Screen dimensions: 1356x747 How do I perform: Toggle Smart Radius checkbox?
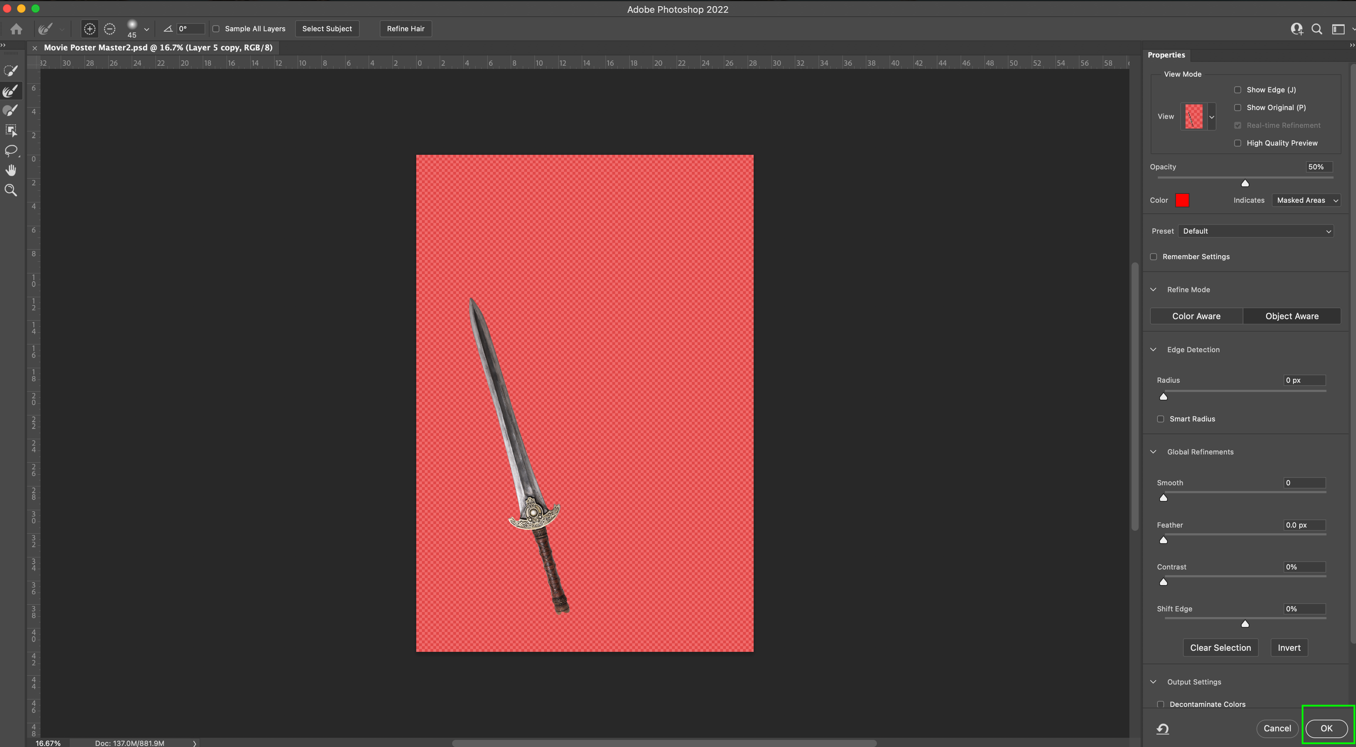(1160, 419)
